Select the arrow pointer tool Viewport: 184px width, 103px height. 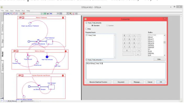(x=68, y=14)
